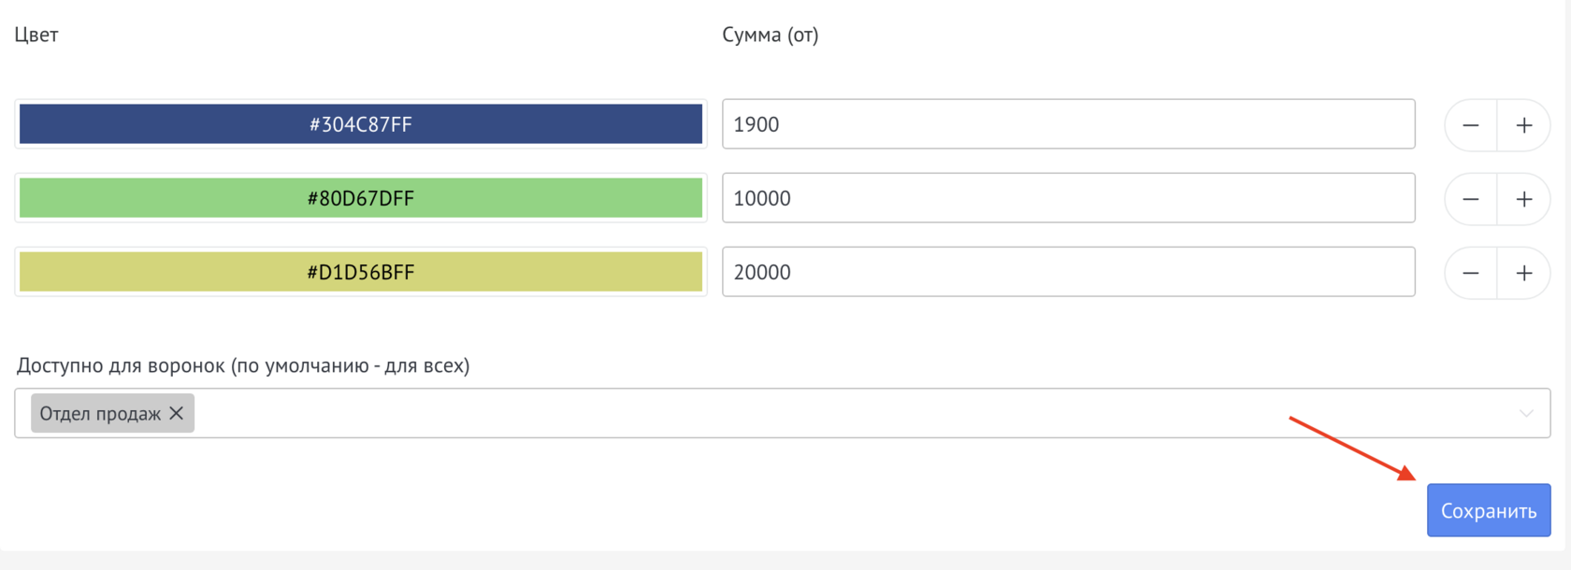Click the Доступно для воронок label
Viewport: 1571px width, 570px height.
click(x=243, y=365)
